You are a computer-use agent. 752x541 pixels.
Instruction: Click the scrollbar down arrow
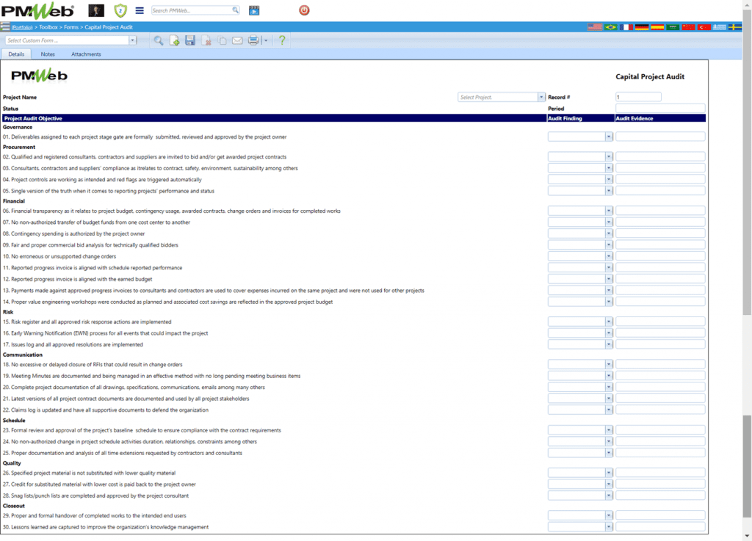pyautogui.click(x=747, y=536)
